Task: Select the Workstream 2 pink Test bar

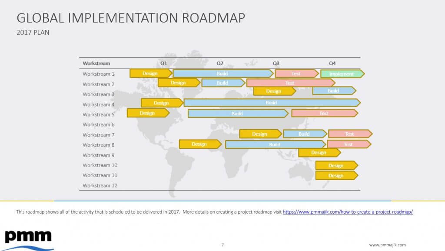Action: 290,83
